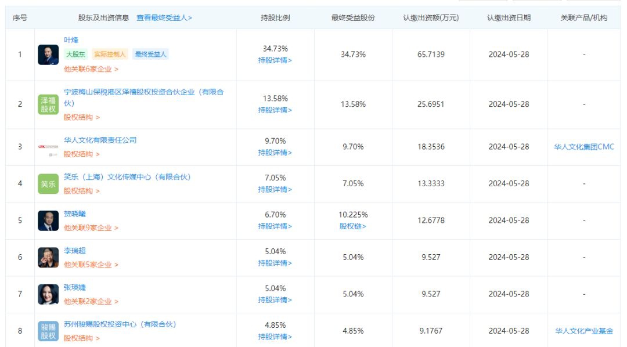
Task: Select the 大股东 tag
Action: pyautogui.click(x=75, y=55)
